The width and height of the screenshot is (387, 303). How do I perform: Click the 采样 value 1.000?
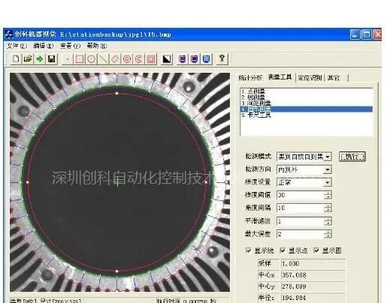[x=313, y=264]
